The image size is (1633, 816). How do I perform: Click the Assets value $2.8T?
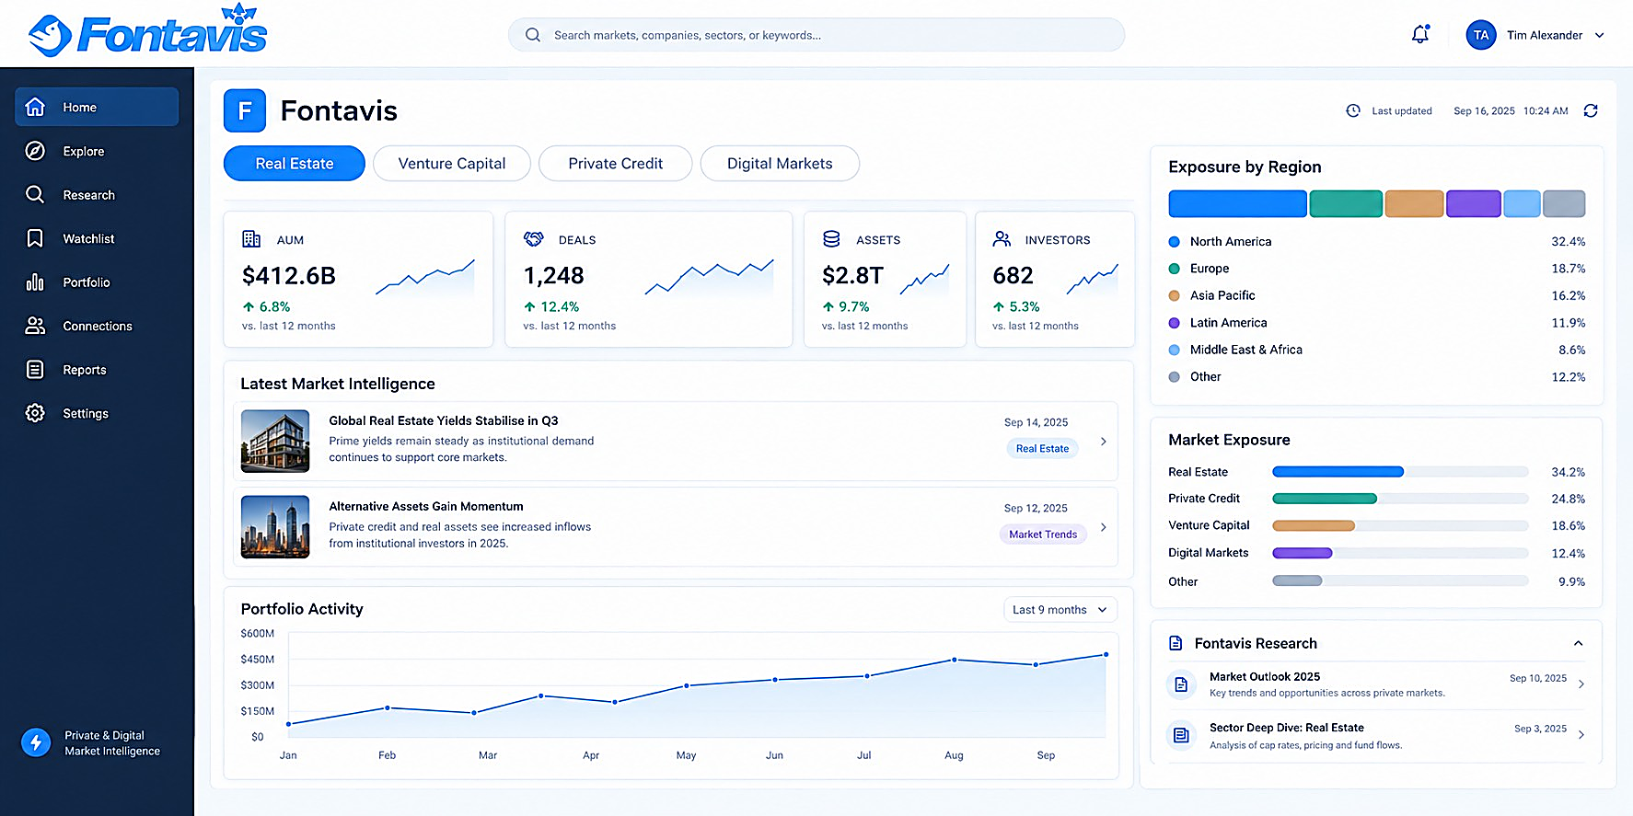[852, 275]
